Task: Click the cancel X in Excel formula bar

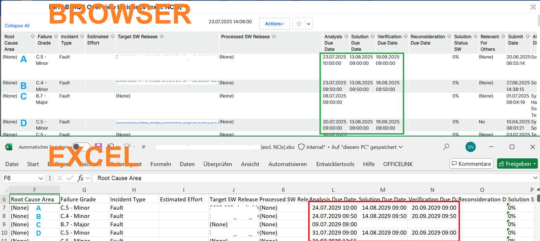Action: click(x=59, y=178)
